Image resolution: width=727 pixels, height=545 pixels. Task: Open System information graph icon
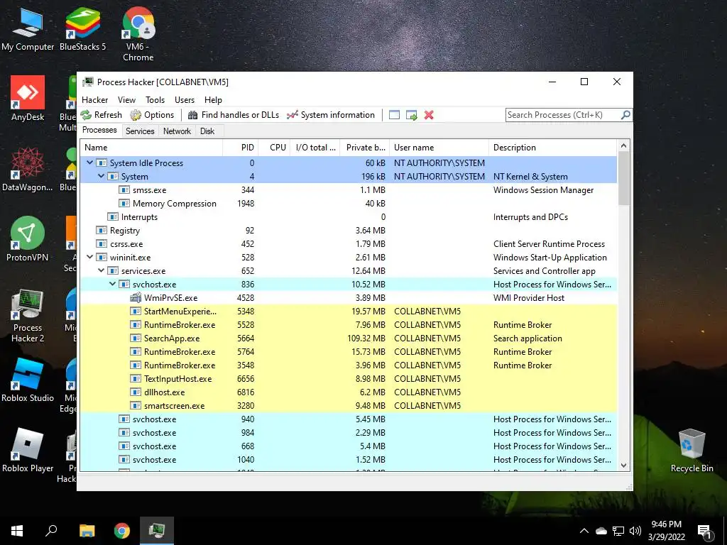pos(292,115)
